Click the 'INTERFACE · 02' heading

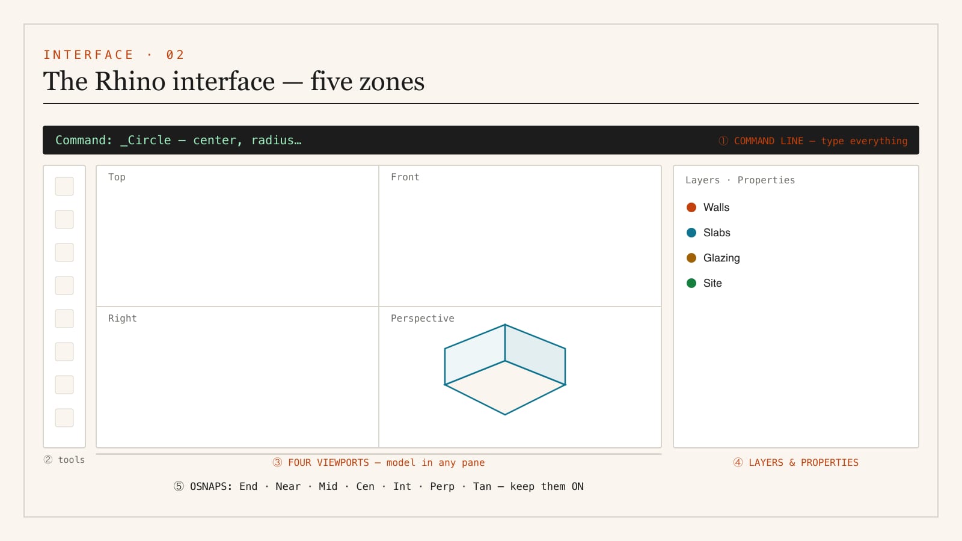pyautogui.click(x=114, y=55)
